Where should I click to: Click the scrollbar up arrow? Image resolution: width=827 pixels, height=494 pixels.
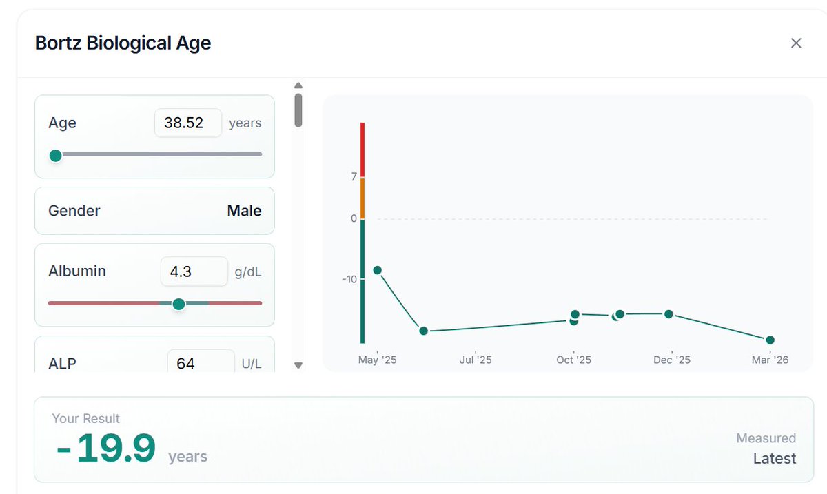click(x=298, y=85)
